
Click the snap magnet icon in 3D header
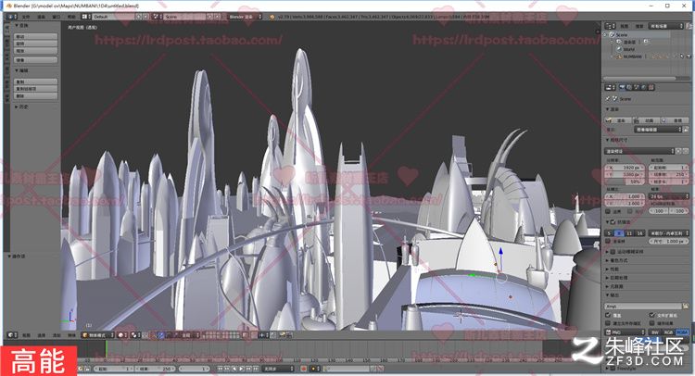[254, 335]
